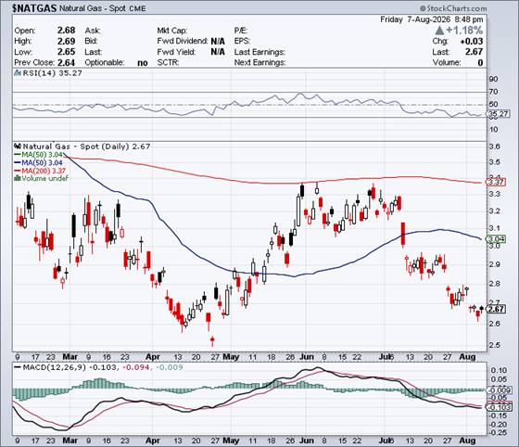Screen dimensions: 519x447
Task: Click the Apr label on price chart axis
Action: (153, 357)
